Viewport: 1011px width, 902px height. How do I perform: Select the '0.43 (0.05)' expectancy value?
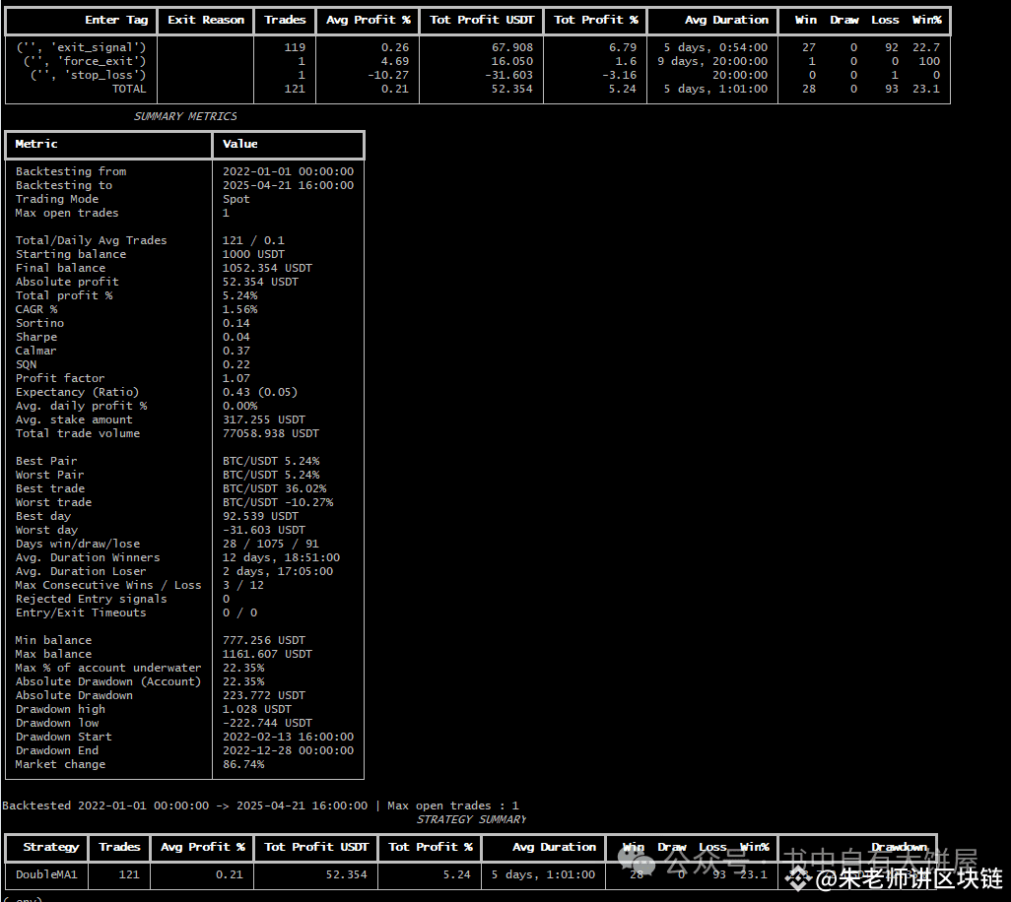point(260,392)
